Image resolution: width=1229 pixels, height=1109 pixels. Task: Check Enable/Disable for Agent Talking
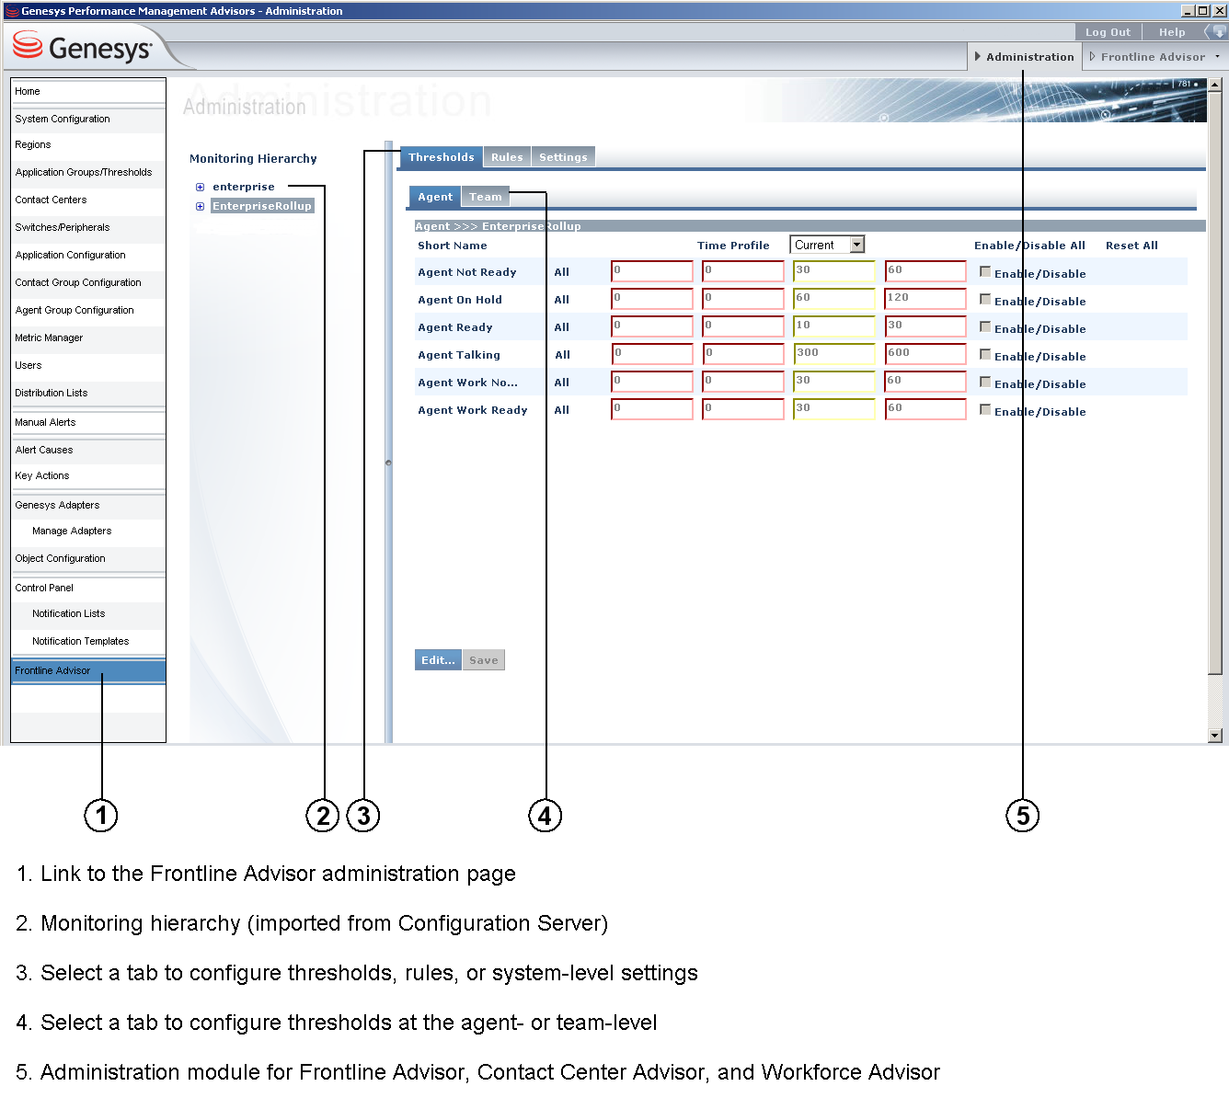click(985, 354)
